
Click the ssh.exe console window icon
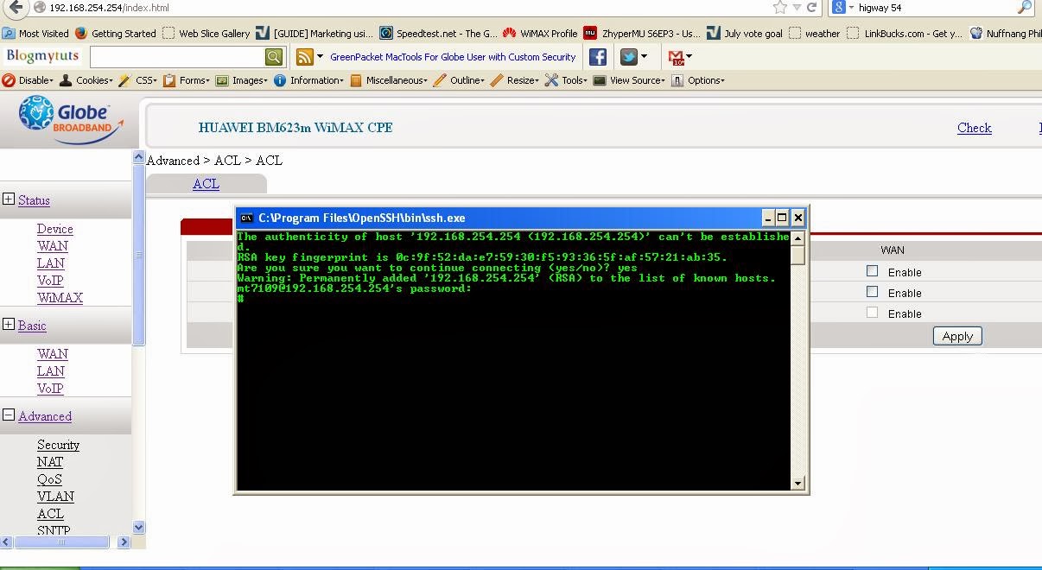coord(246,218)
